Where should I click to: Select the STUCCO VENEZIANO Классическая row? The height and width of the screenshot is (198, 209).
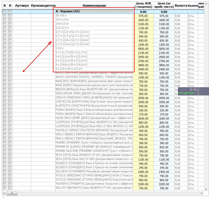click(103, 180)
